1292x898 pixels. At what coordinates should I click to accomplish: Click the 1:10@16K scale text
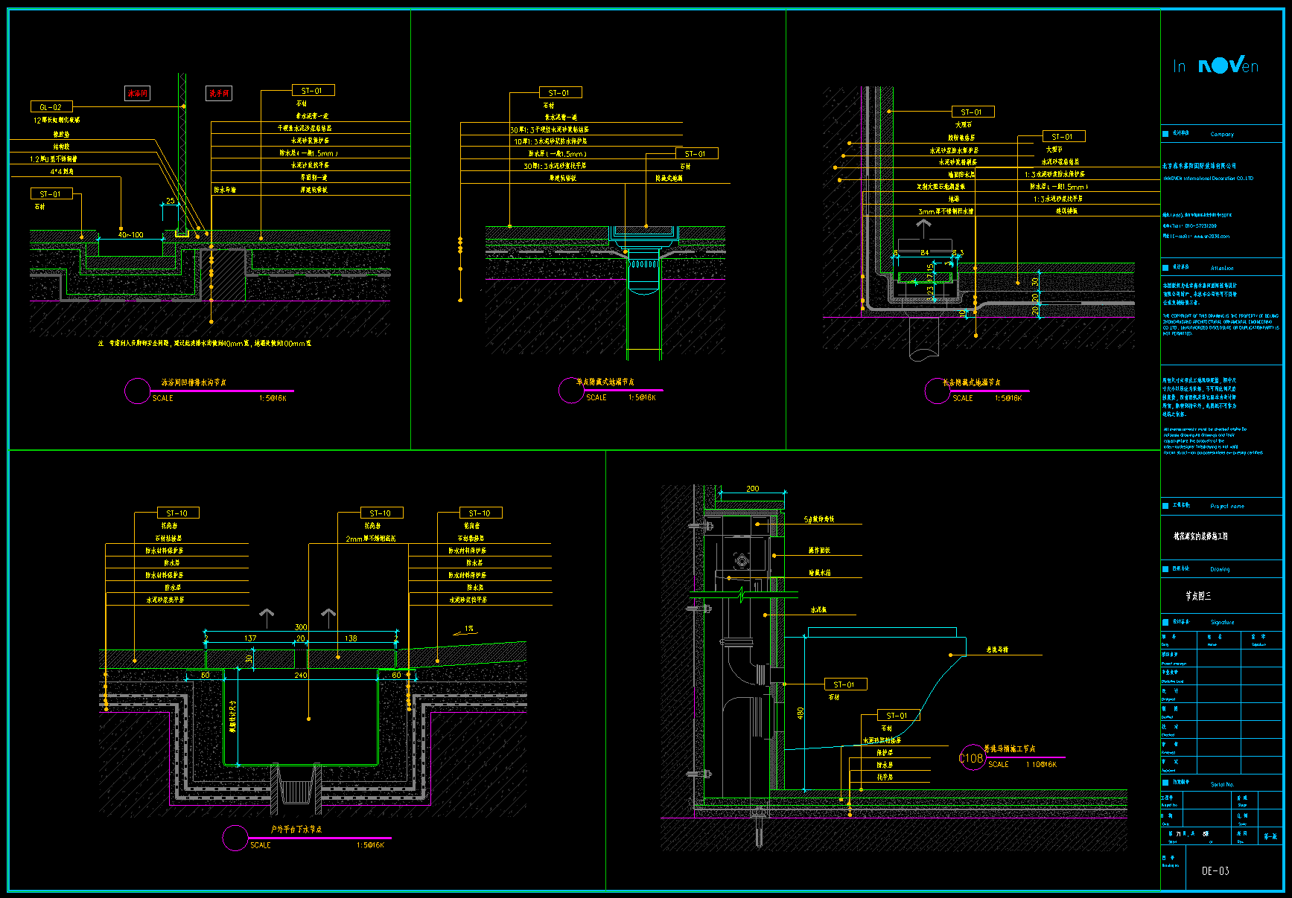1041,764
